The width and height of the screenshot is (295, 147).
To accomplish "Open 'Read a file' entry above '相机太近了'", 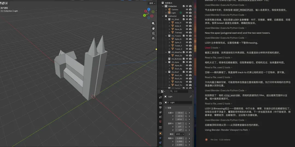I will [x=219, y=58].
